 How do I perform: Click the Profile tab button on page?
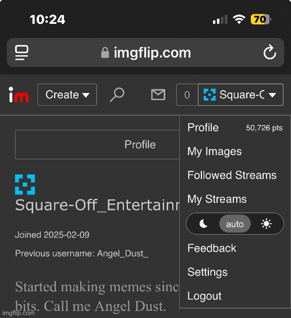(97, 144)
